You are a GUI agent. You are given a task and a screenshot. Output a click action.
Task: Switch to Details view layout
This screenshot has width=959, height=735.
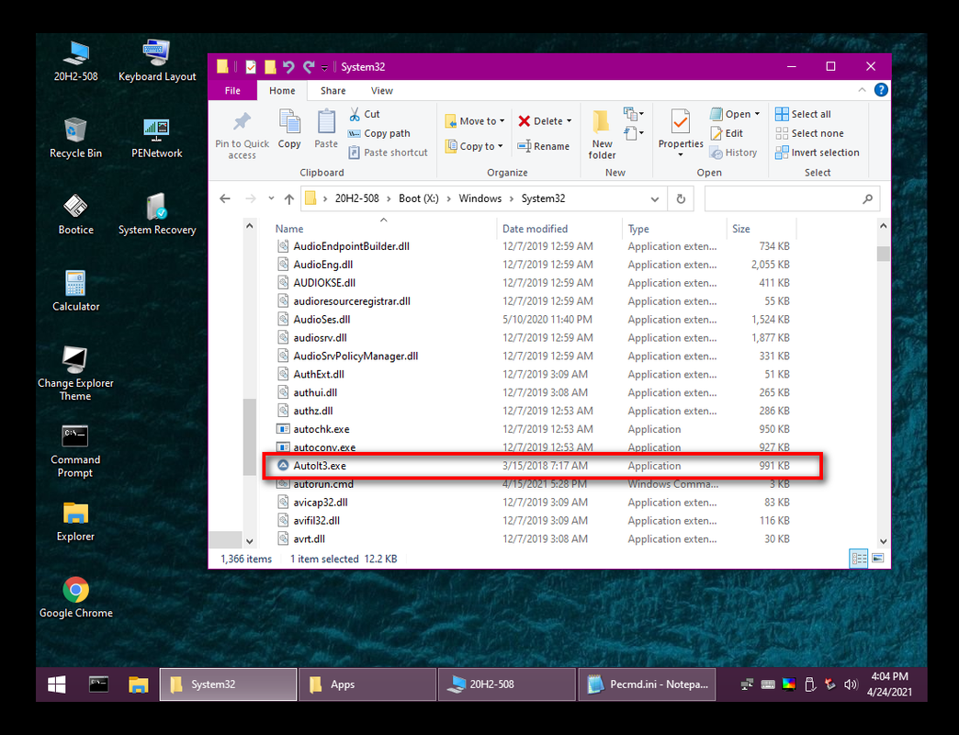[x=859, y=559]
